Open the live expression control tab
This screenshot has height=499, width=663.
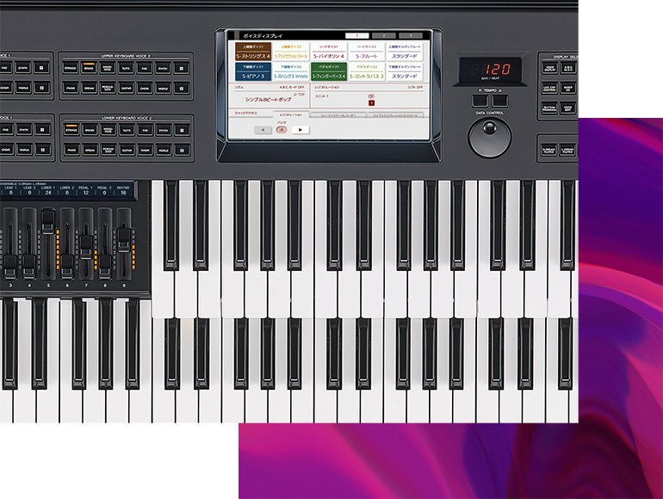395,115
